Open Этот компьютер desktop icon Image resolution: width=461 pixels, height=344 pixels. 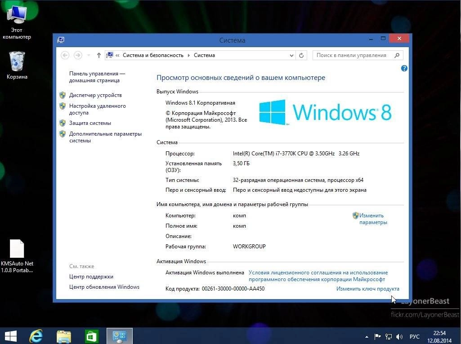[x=17, y=22]
